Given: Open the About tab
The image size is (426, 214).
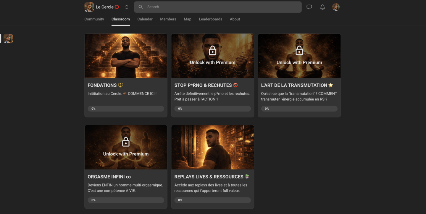Looking at the screenshot, I should [235, 19].
